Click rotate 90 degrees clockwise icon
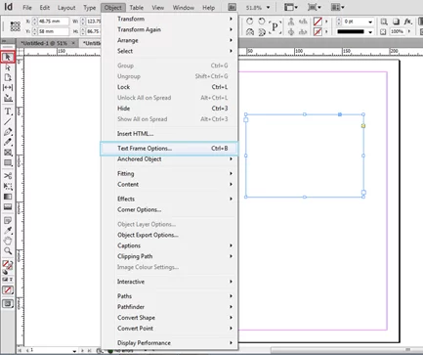 250,22
